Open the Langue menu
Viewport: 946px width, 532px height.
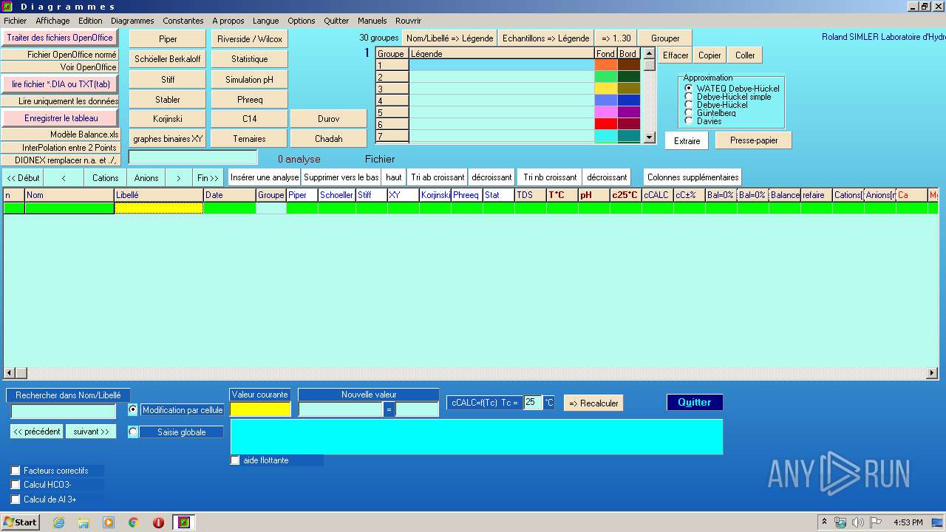pyautogui.click(x=265, y=21)
